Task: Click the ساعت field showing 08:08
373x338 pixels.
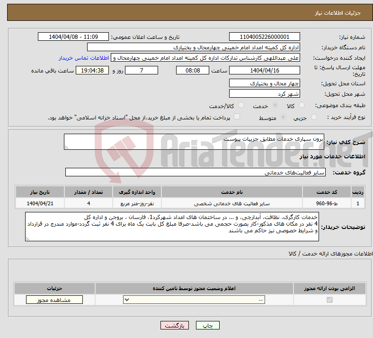Action: pyautogui.click(x=193, y=70)
